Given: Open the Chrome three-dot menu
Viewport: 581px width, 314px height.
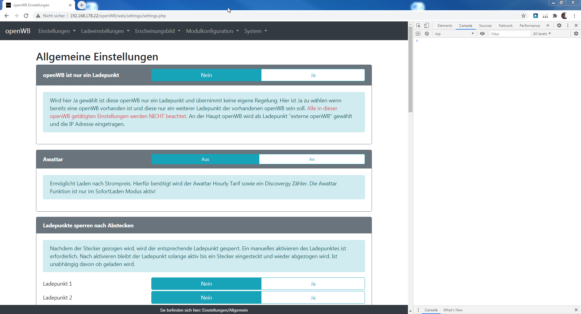Looking at the screenshot, I should (574, 16).
